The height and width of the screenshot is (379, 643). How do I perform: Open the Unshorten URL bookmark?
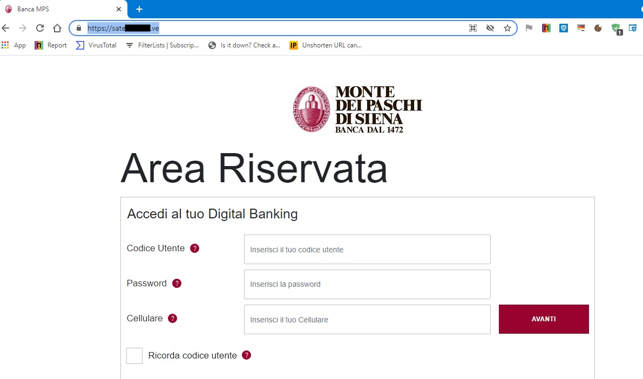(x=326, y=45)
